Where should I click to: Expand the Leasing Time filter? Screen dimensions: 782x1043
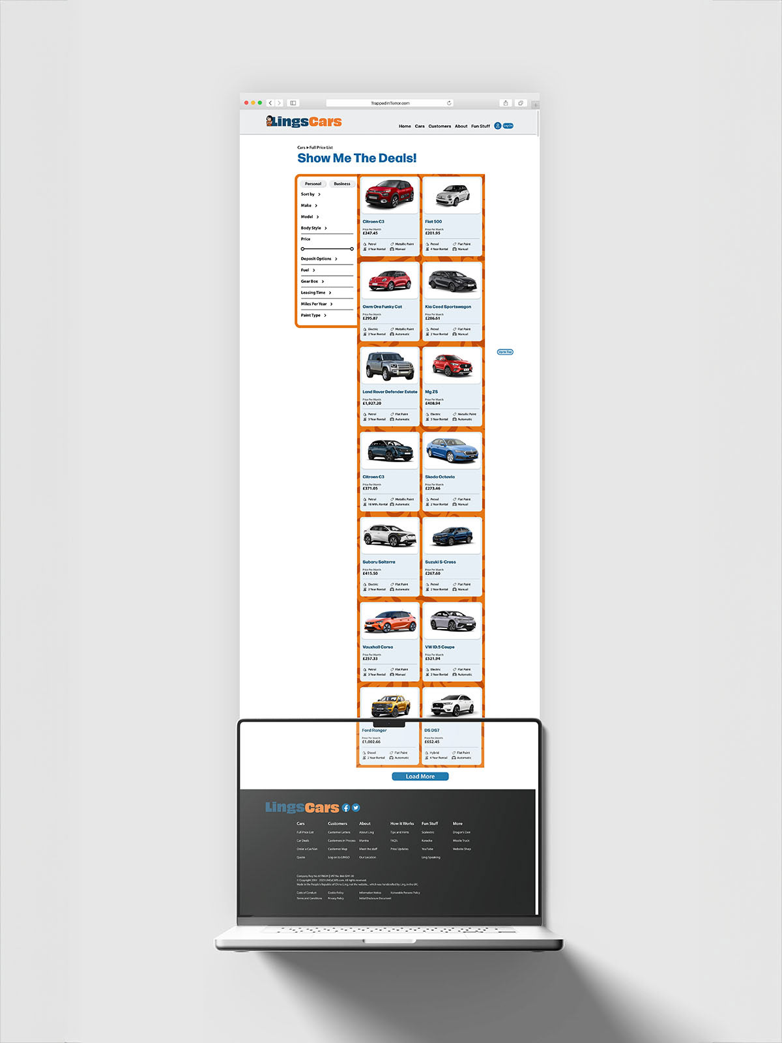tap(316, 293)
